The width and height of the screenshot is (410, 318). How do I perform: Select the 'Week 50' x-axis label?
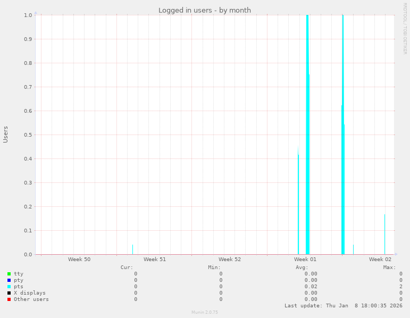pyautogui.click(x=79, y=260)
